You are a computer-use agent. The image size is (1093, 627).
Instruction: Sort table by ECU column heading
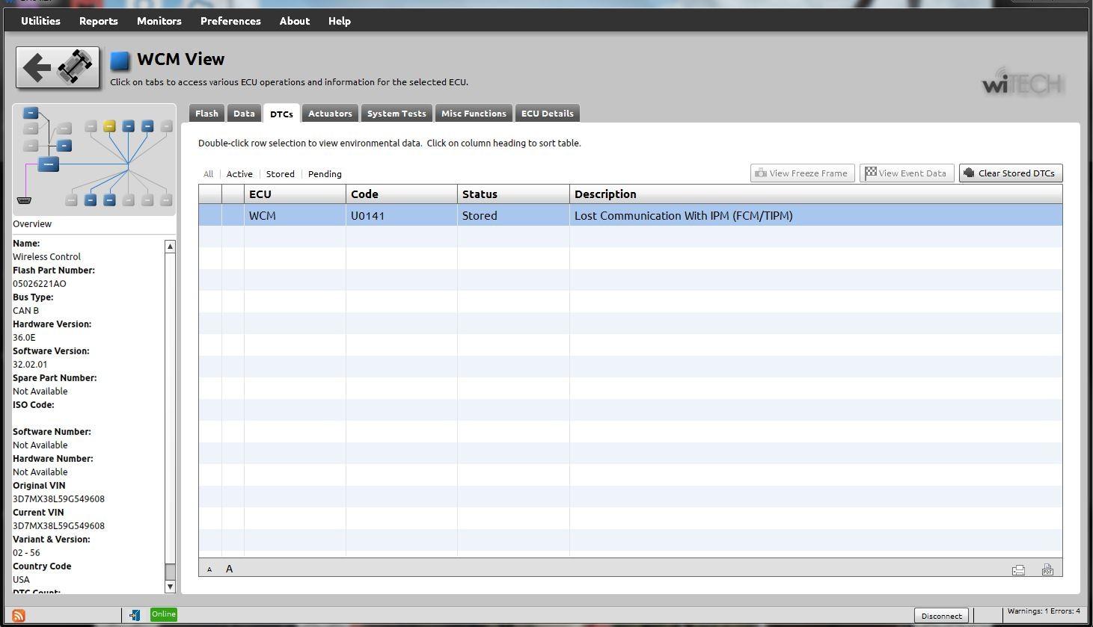tap(295, 194)
